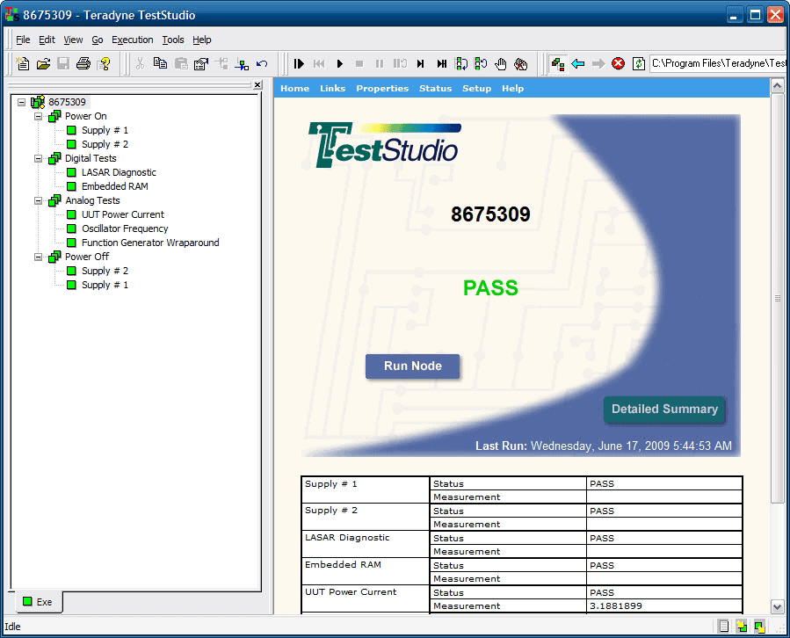Print the report using the Print icon
The width and height of the screenshot is (790, 638).
click(x=81, y=63)
